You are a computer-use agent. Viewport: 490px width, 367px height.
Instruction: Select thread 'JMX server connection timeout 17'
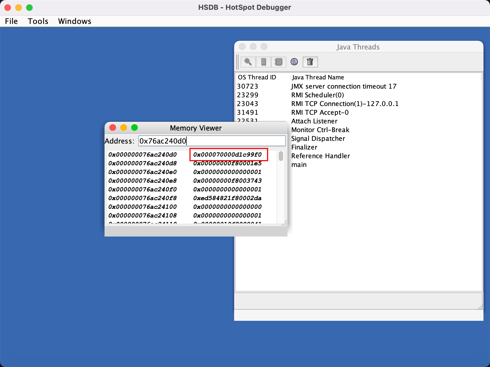click(x=344, y=86)
